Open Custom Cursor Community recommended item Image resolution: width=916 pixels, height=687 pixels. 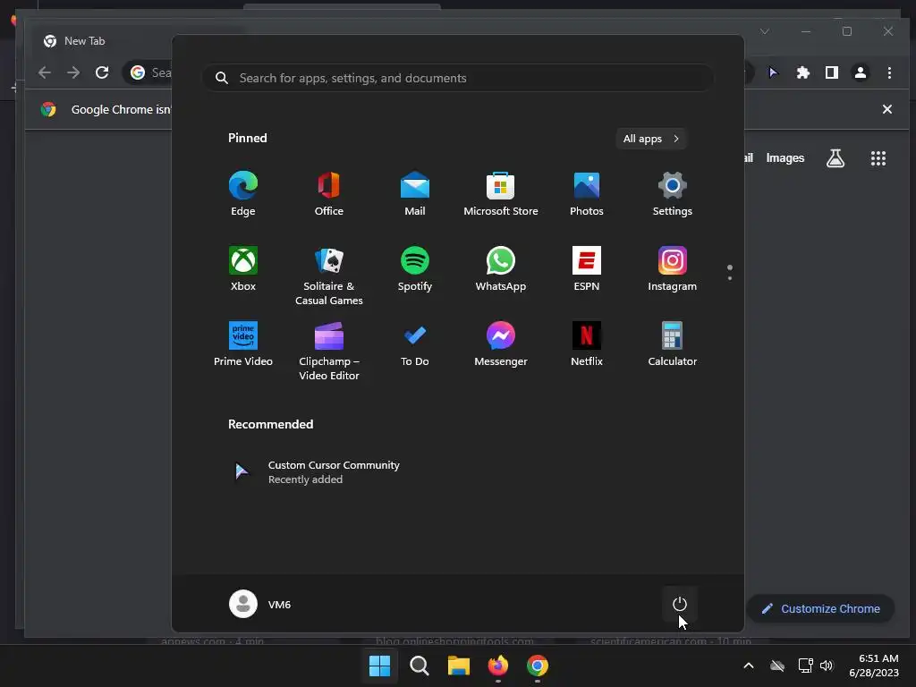pos(316,472)
